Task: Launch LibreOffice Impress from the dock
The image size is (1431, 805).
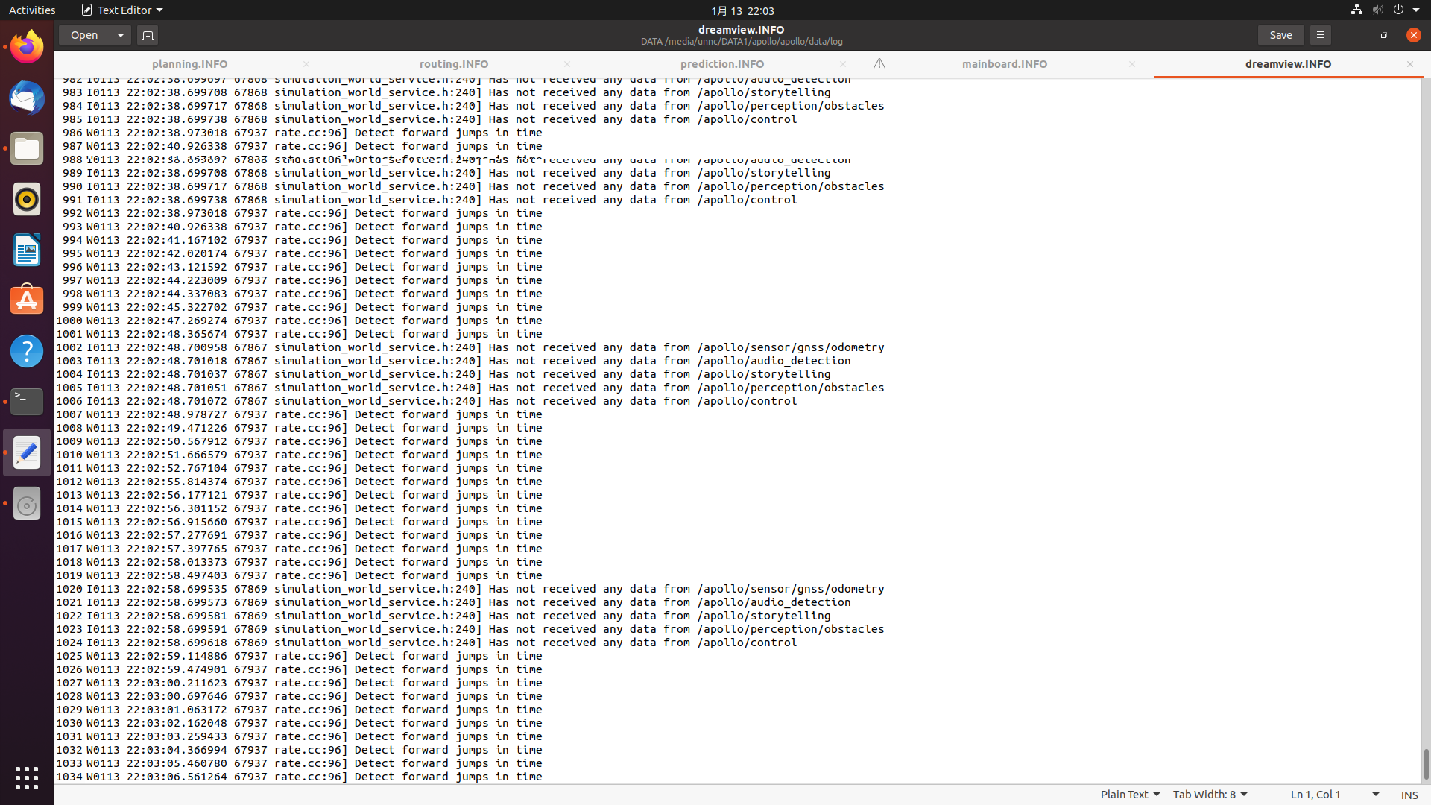Action: tap(26, 250)
